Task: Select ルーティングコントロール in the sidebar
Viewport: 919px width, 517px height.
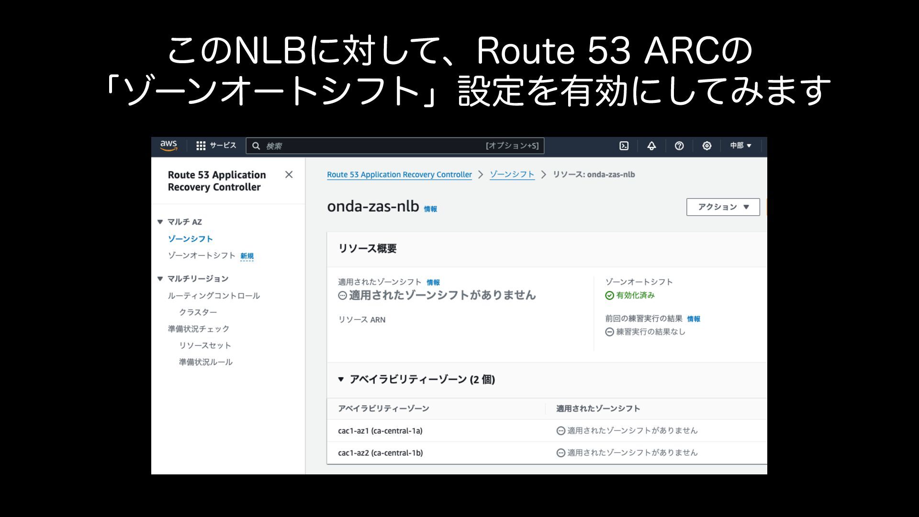Action: pyautogui.click(x=213, y=296)
